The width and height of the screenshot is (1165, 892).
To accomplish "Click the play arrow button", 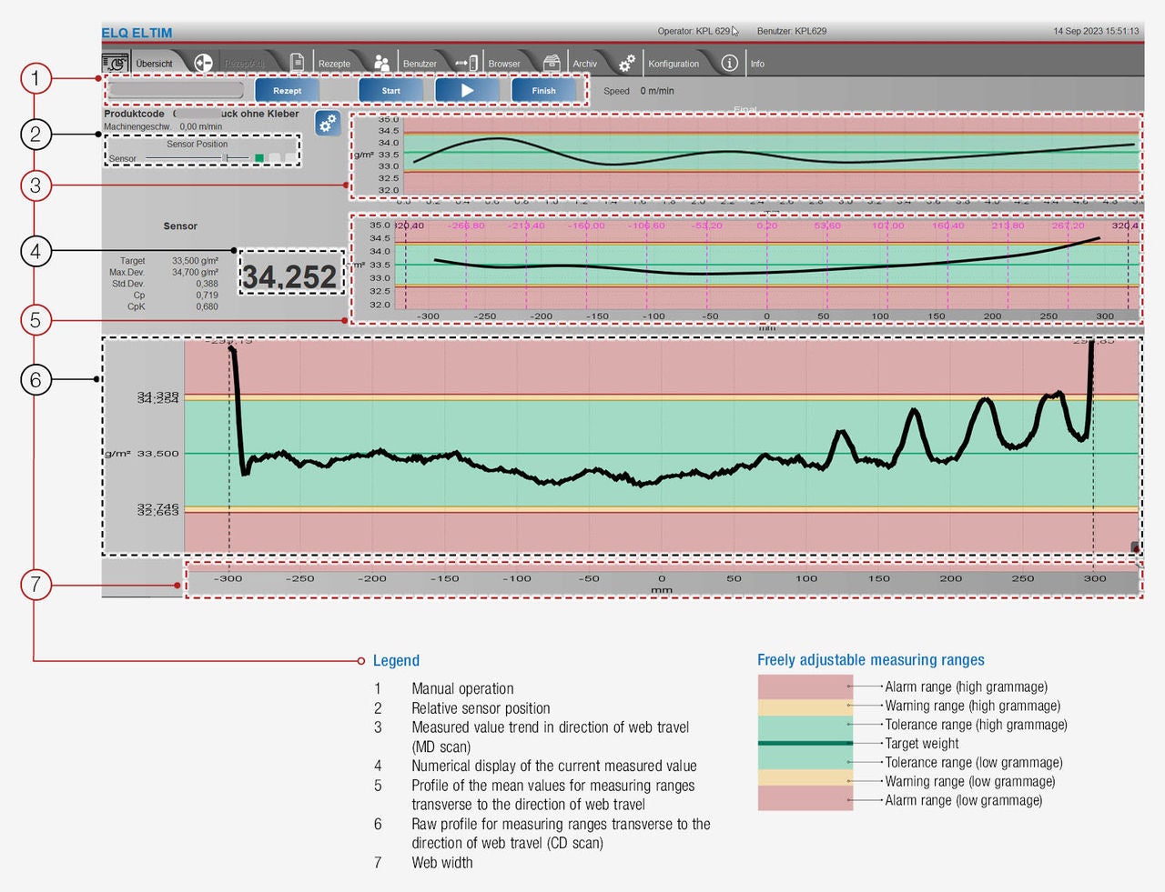I will coord(467,90).
